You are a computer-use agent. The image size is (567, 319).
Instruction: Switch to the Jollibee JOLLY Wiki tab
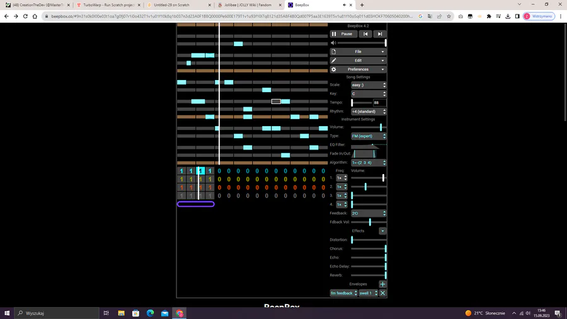coord(249,5)
